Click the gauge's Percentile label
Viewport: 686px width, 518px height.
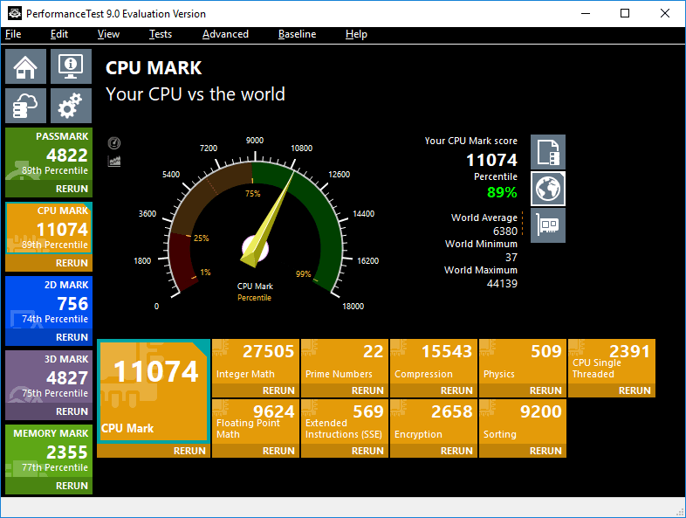(254, 298)
